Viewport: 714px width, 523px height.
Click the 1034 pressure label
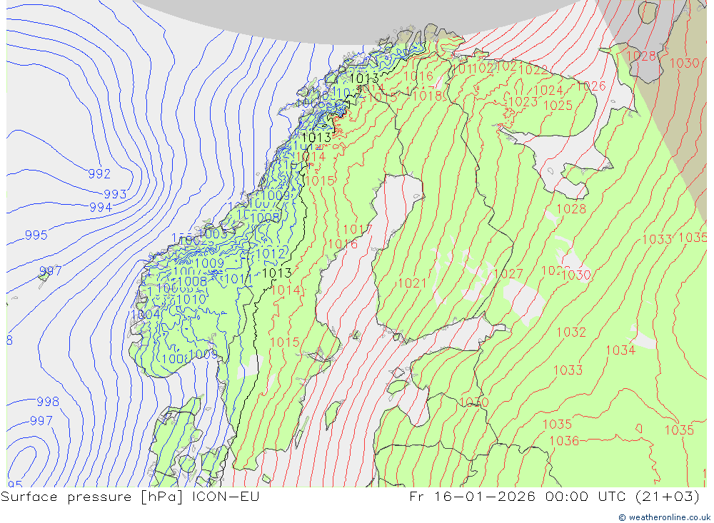(x=620, y=350)
